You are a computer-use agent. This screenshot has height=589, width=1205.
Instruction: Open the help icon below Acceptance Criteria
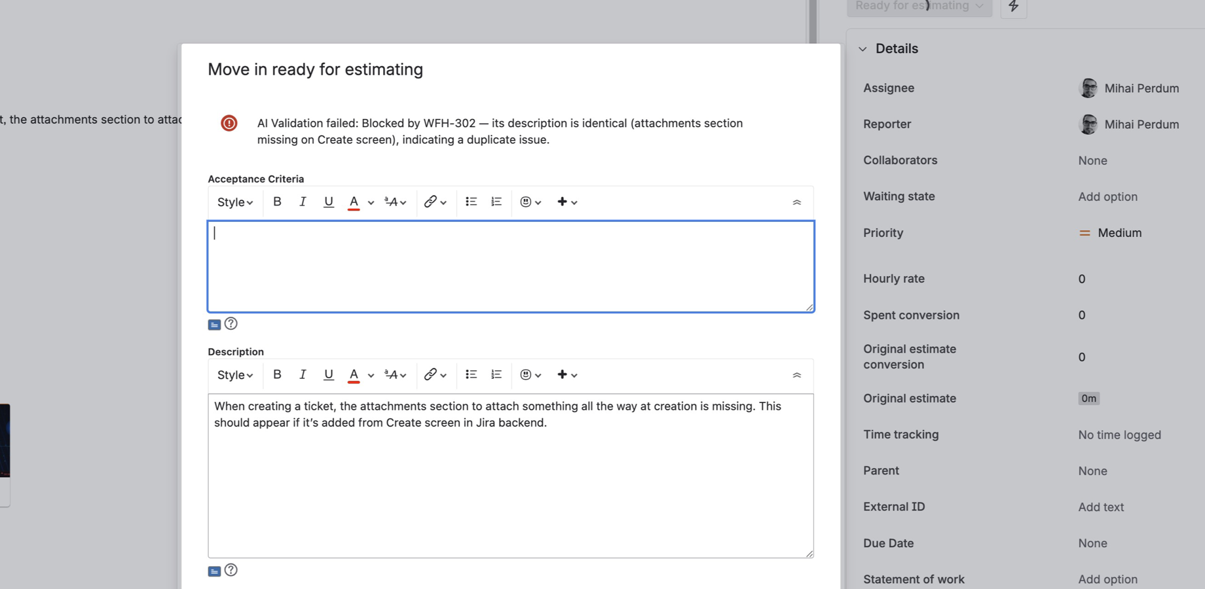(231, 323)
